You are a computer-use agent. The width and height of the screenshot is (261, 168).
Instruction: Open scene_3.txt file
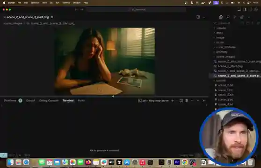point(225,99)
